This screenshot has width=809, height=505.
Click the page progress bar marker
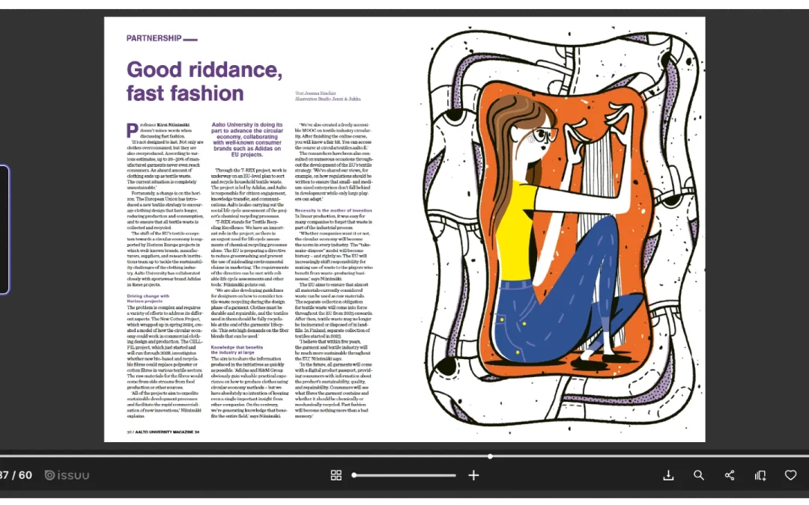(490, 456)
